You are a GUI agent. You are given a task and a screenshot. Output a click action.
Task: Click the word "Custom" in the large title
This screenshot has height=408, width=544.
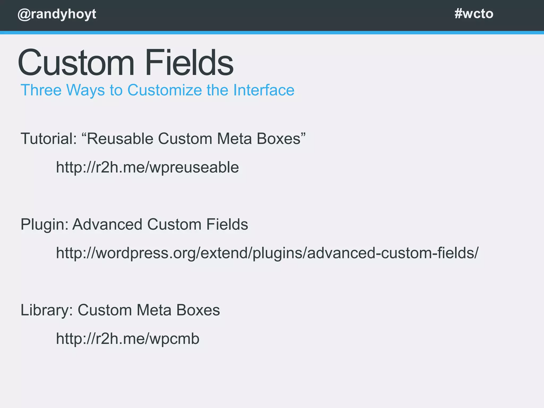pyautogui.click(x=76, y=63)
